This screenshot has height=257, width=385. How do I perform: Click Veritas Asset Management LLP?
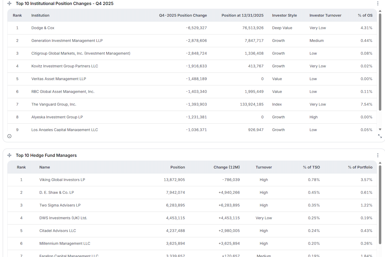(x=59, y=79)
